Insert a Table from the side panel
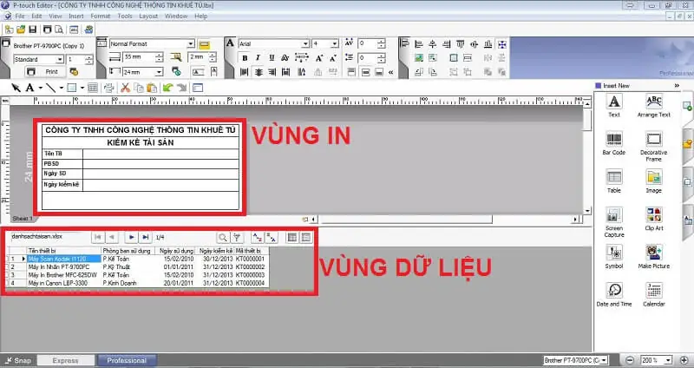 pos(614,181)
